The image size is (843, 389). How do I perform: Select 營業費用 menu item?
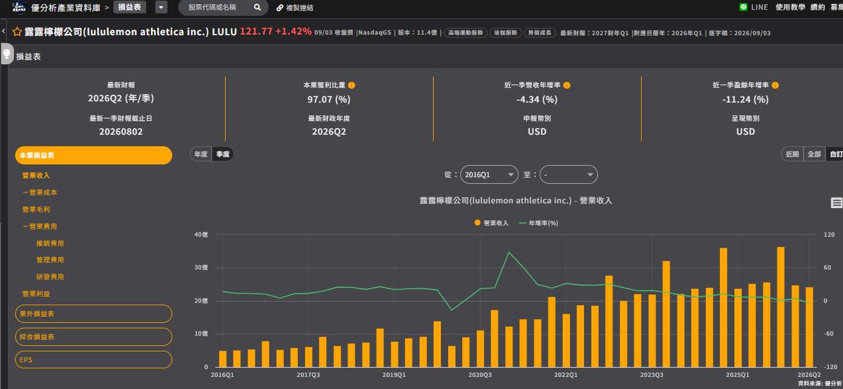[39, 226]
